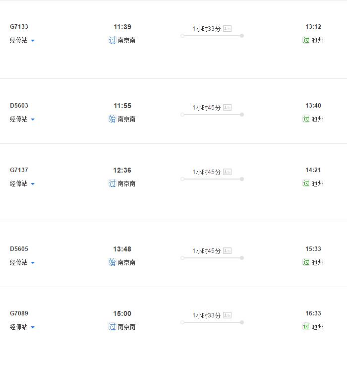Expand 经停站 stops for train D5603

(x=22, y=119)
